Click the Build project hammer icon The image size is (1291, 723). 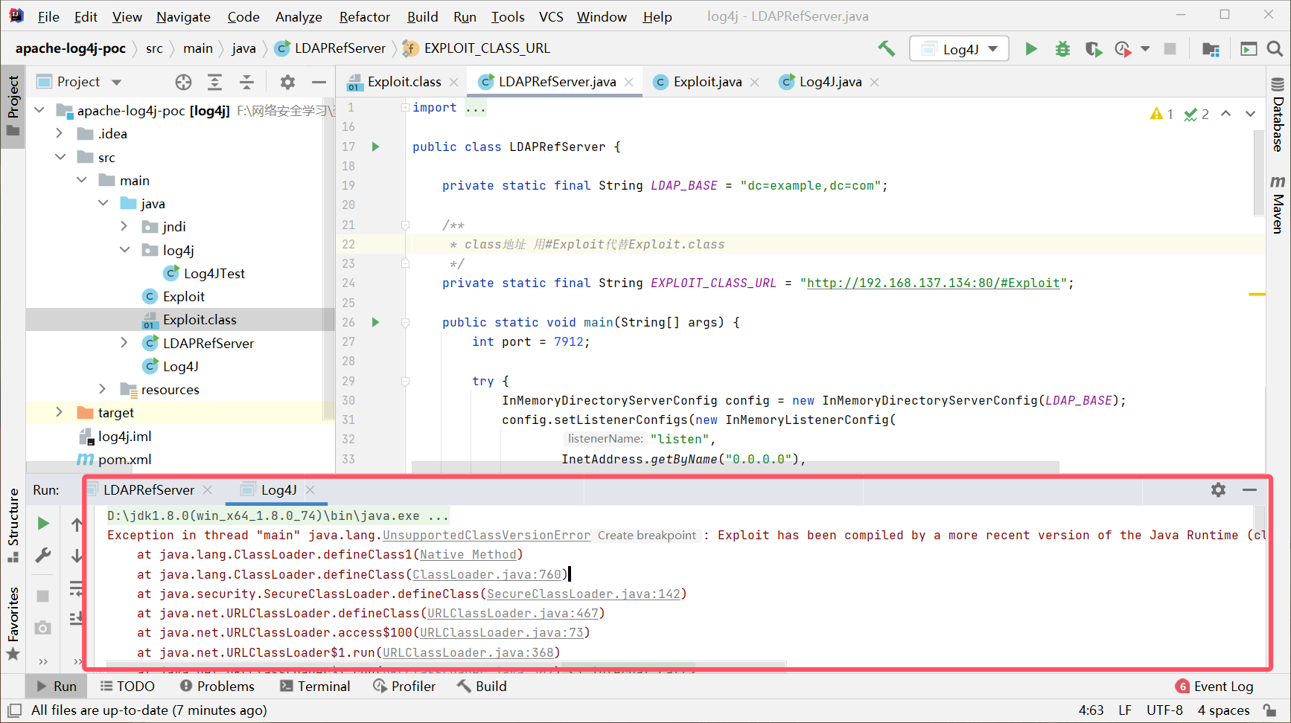(x=886, y=48)
